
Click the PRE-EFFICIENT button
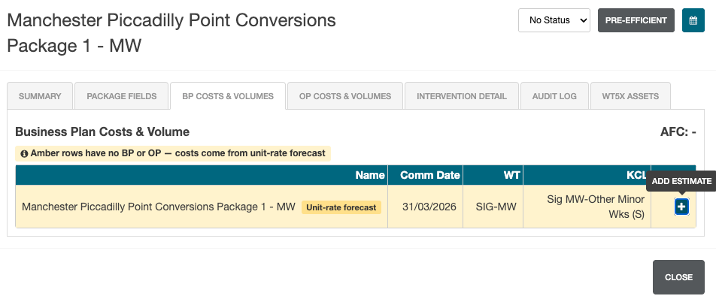click(x=636, y=20)
